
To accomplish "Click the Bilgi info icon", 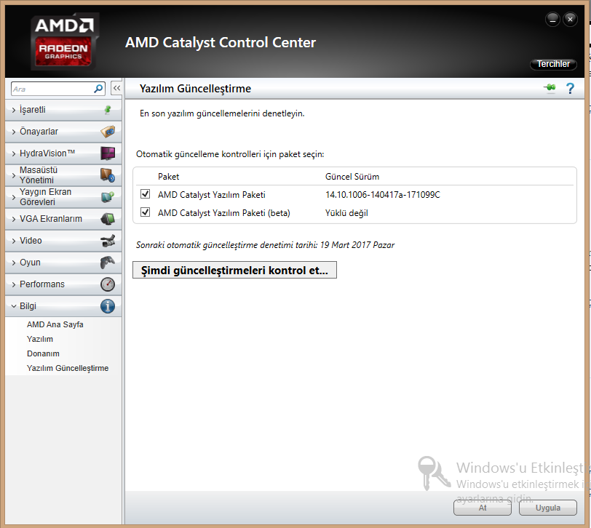I will coord(108,306).
